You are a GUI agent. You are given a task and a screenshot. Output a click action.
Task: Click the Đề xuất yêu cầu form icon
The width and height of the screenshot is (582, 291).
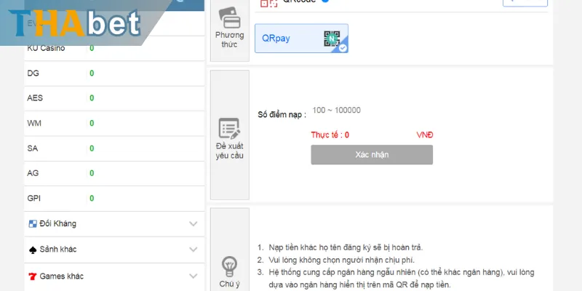point(229,129)
